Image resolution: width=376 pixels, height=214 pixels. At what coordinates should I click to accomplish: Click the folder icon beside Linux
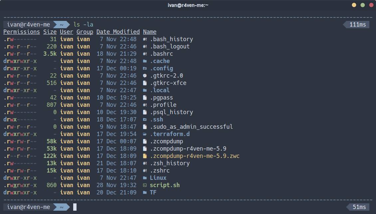pyautogui.click(x=145, y=178)
